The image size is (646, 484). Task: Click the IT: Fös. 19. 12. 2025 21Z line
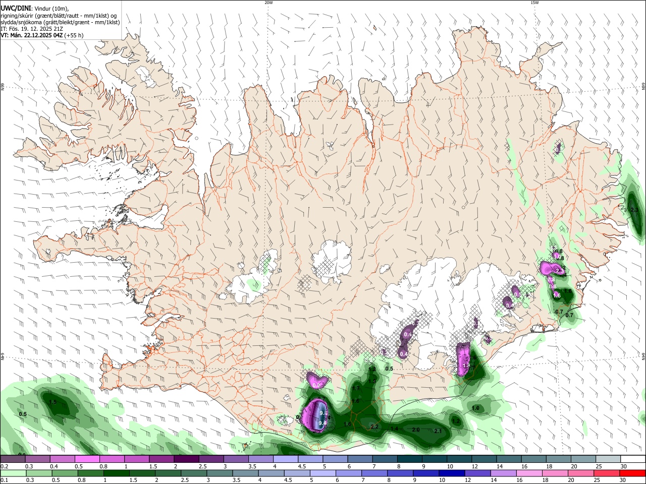[x=32, y=29]
